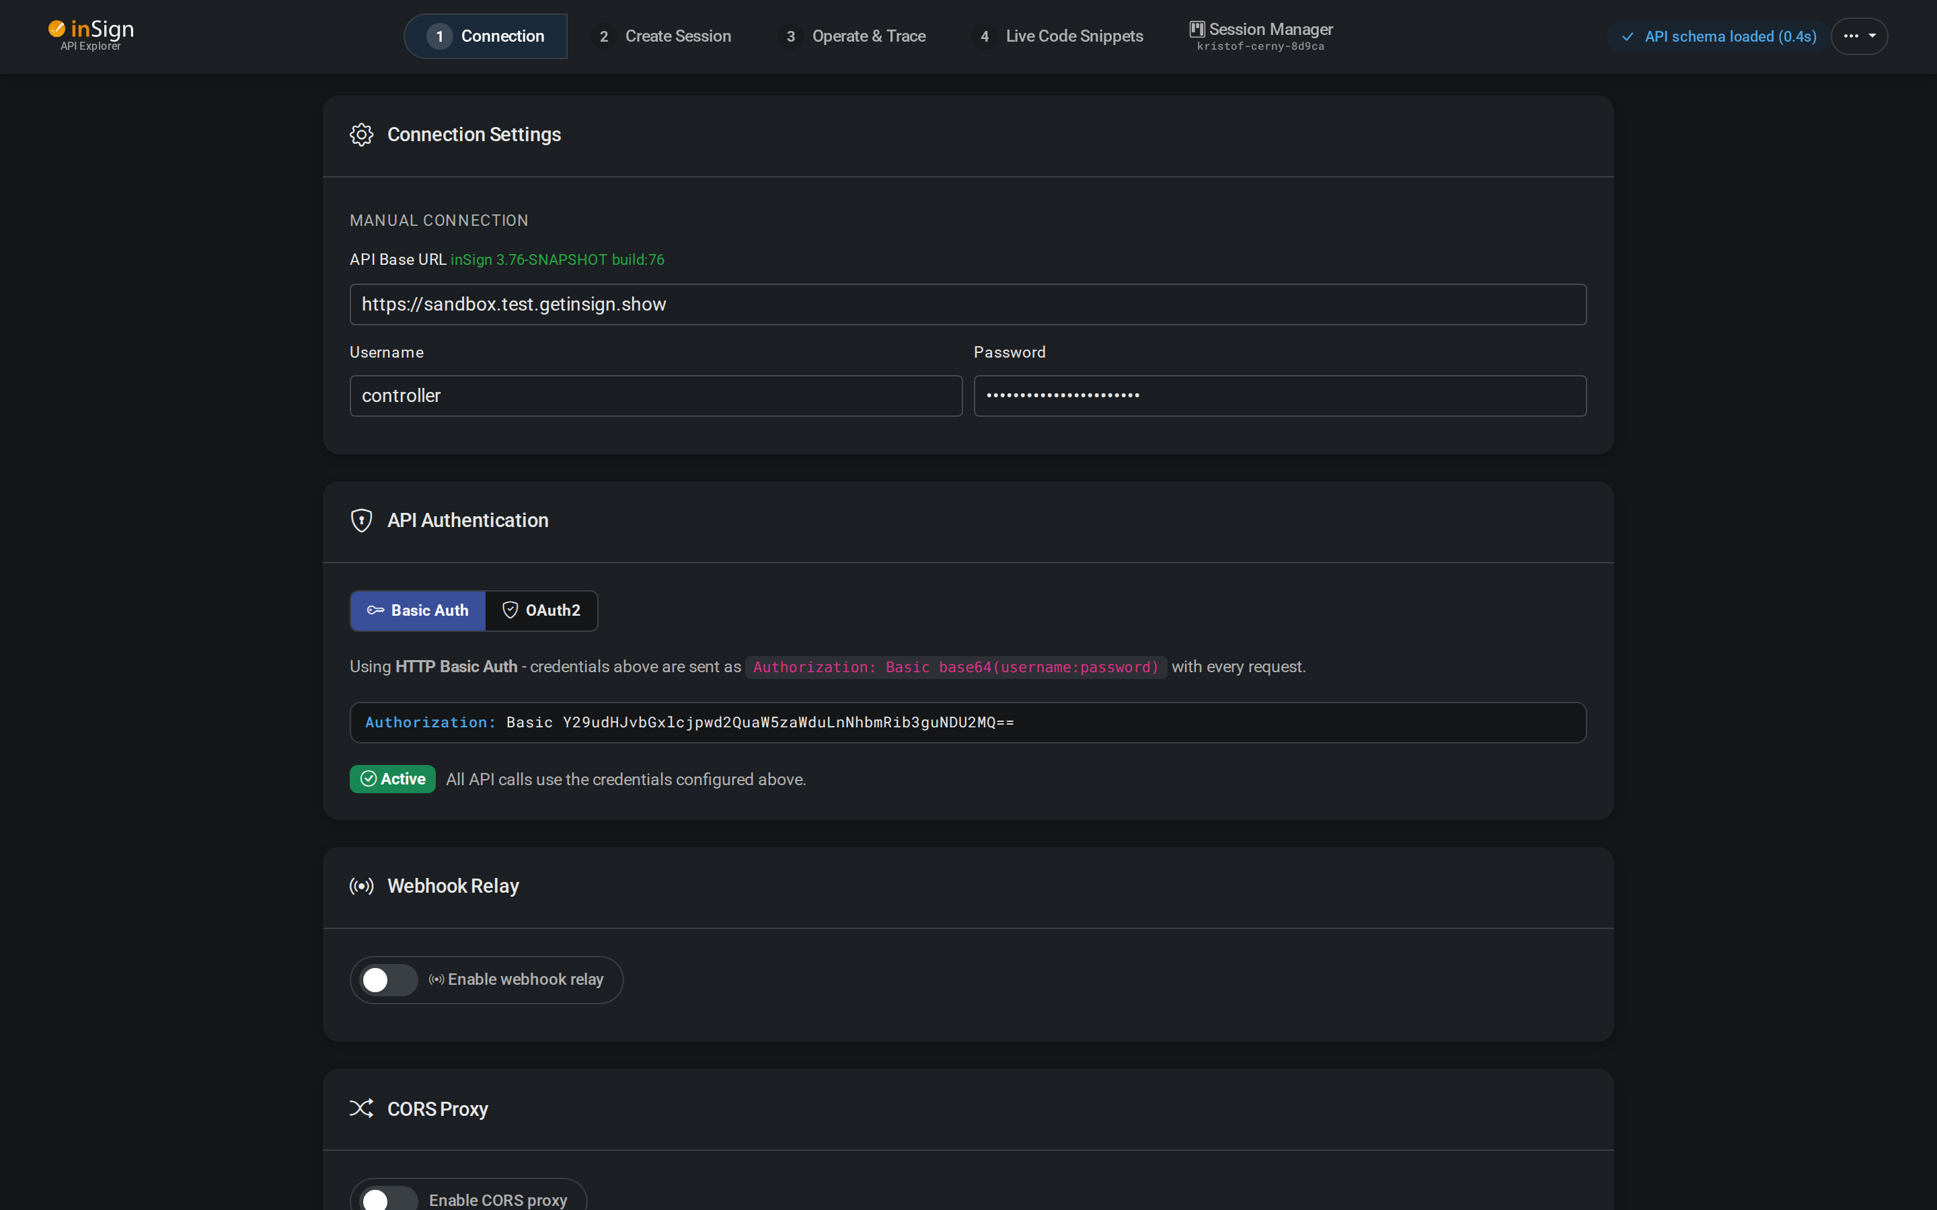This screenshot has width=1937, height=1210.
Task: Select the Connection Settings gear icon
Action: [361, 134]
